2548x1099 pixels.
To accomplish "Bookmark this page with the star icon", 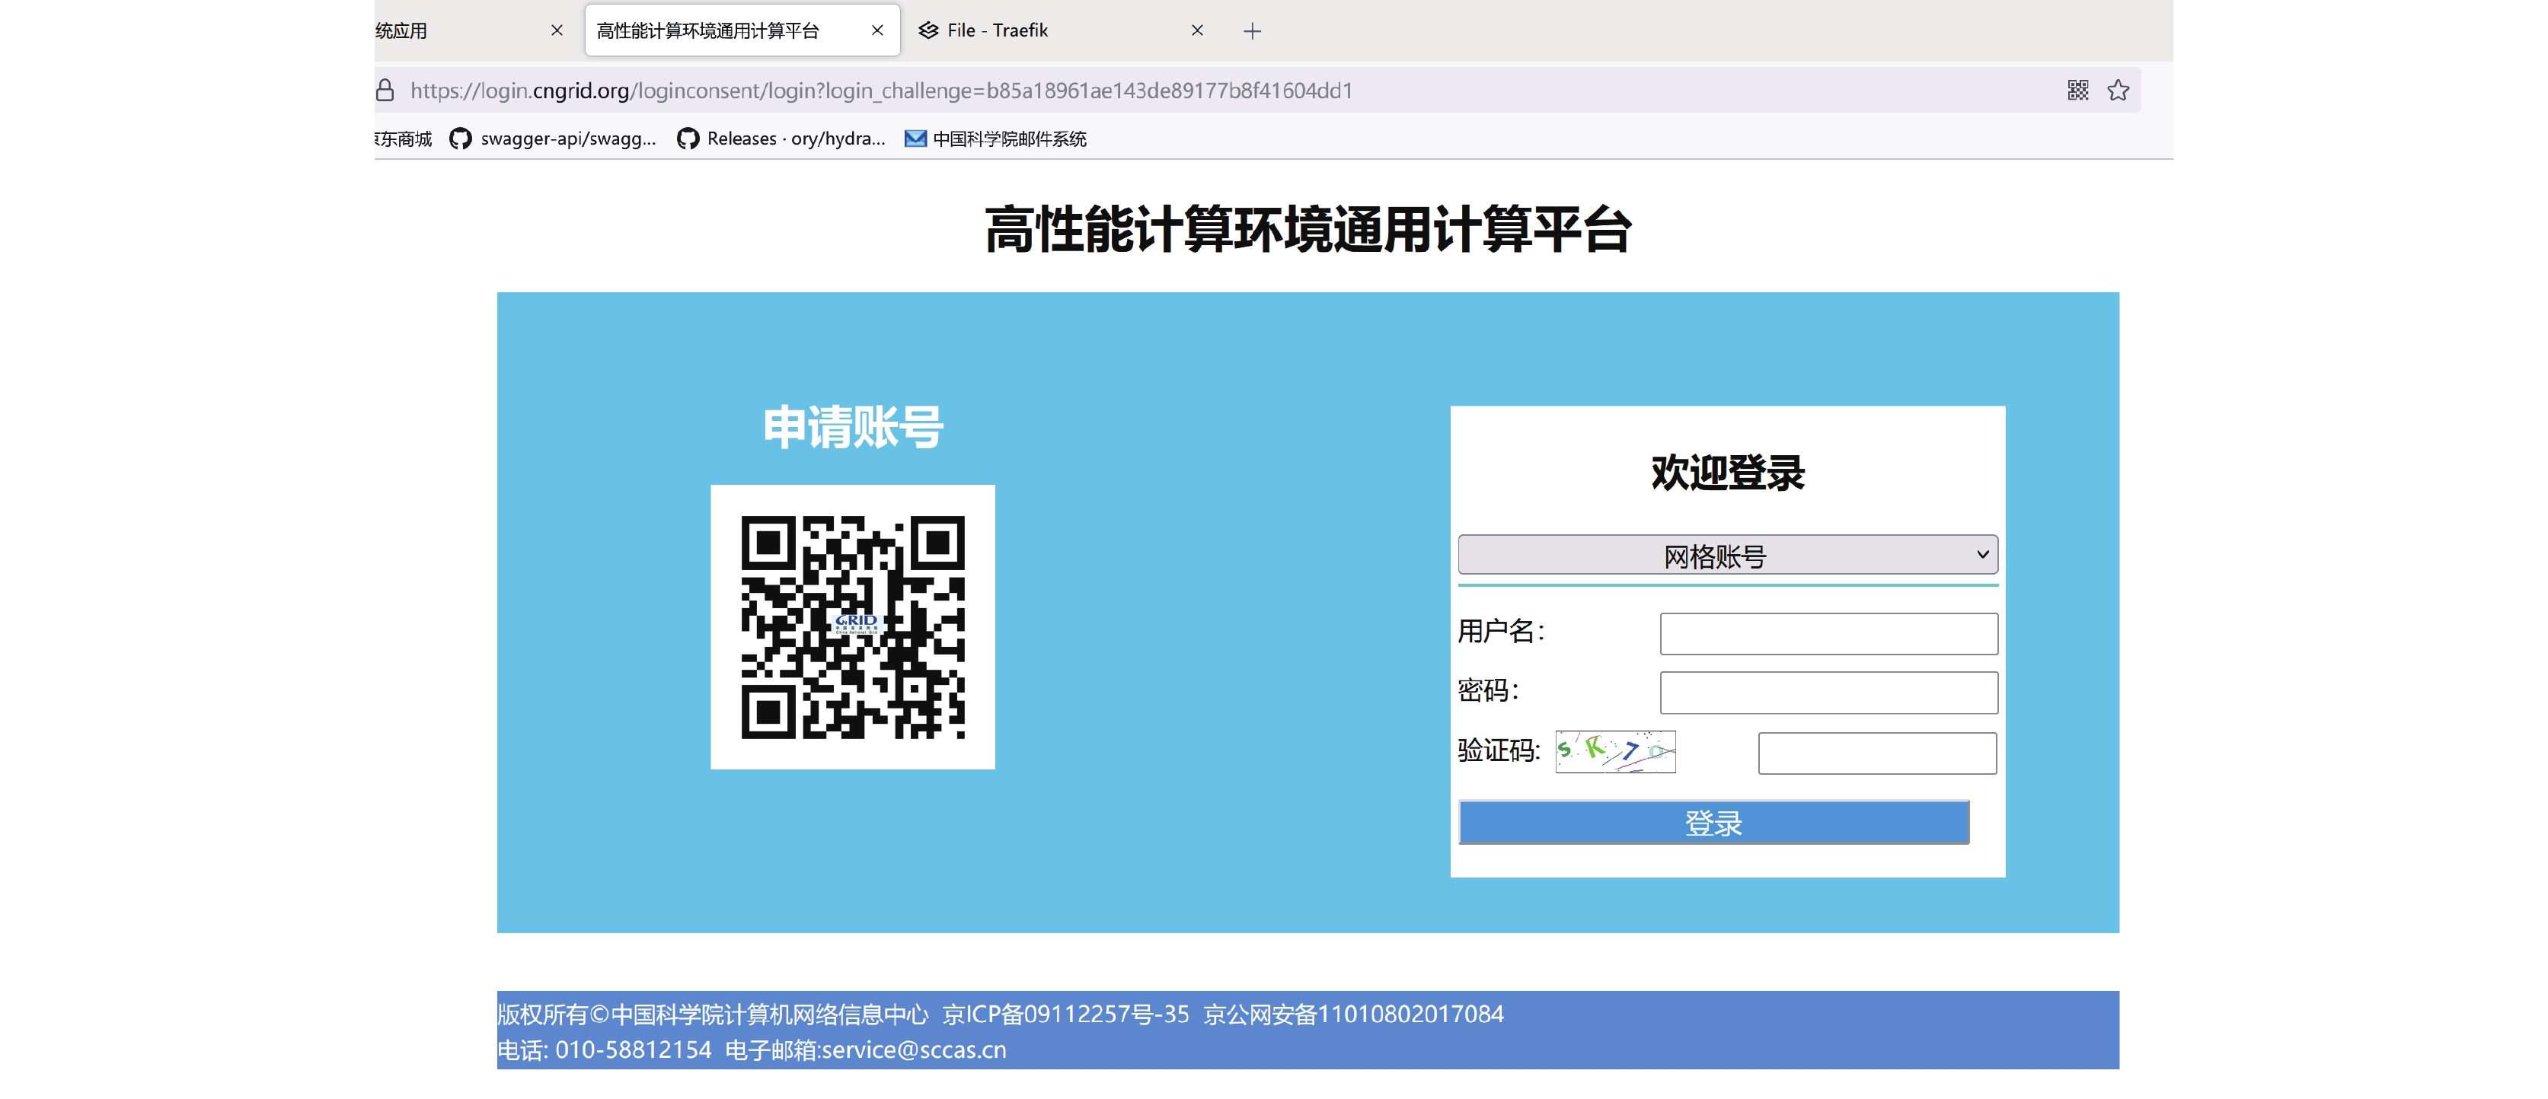I will coord(2118,91).
